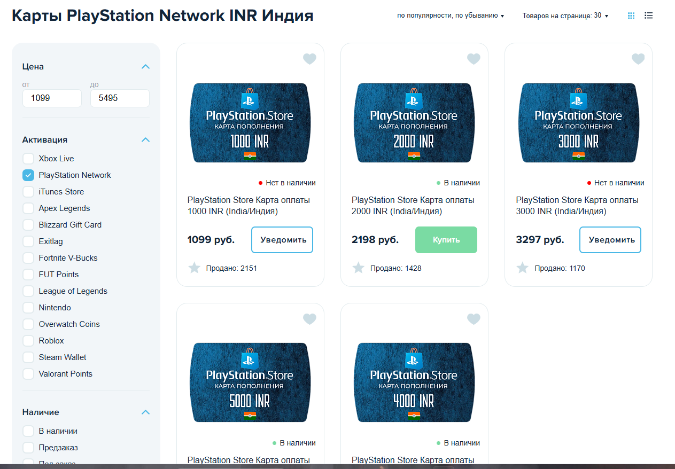Image resolution: width=675 pixels, height=469 pixels.
Task: Enable Steam Wallet filter
Action: click(x=28, y=357)
